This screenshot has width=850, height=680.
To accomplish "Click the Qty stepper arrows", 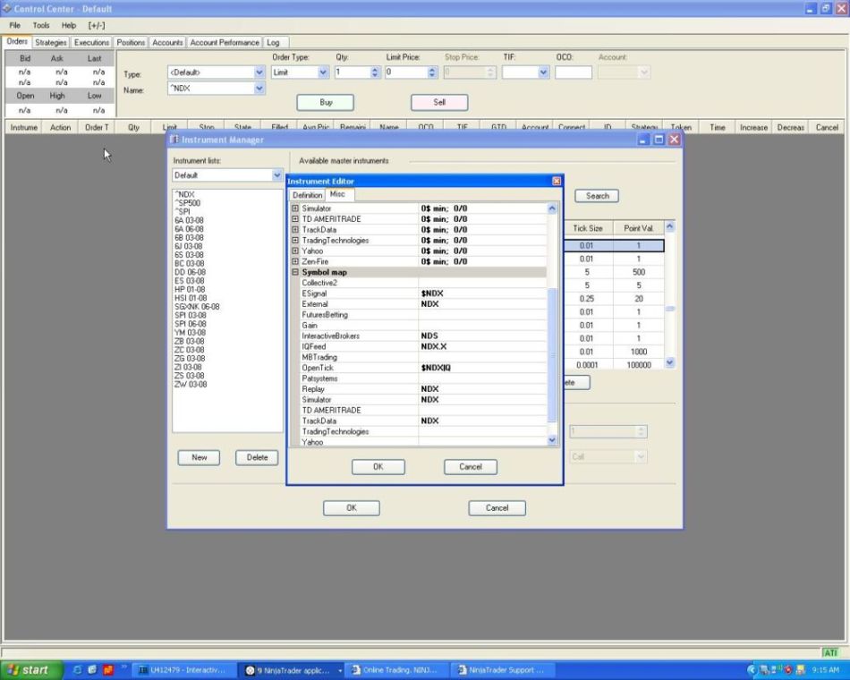I will 375,72.
